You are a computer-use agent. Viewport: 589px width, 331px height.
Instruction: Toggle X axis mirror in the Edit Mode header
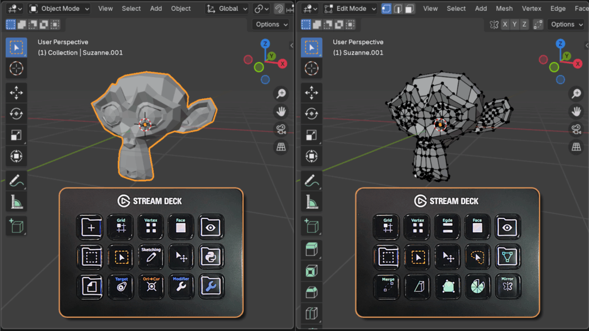coord(505,24)
